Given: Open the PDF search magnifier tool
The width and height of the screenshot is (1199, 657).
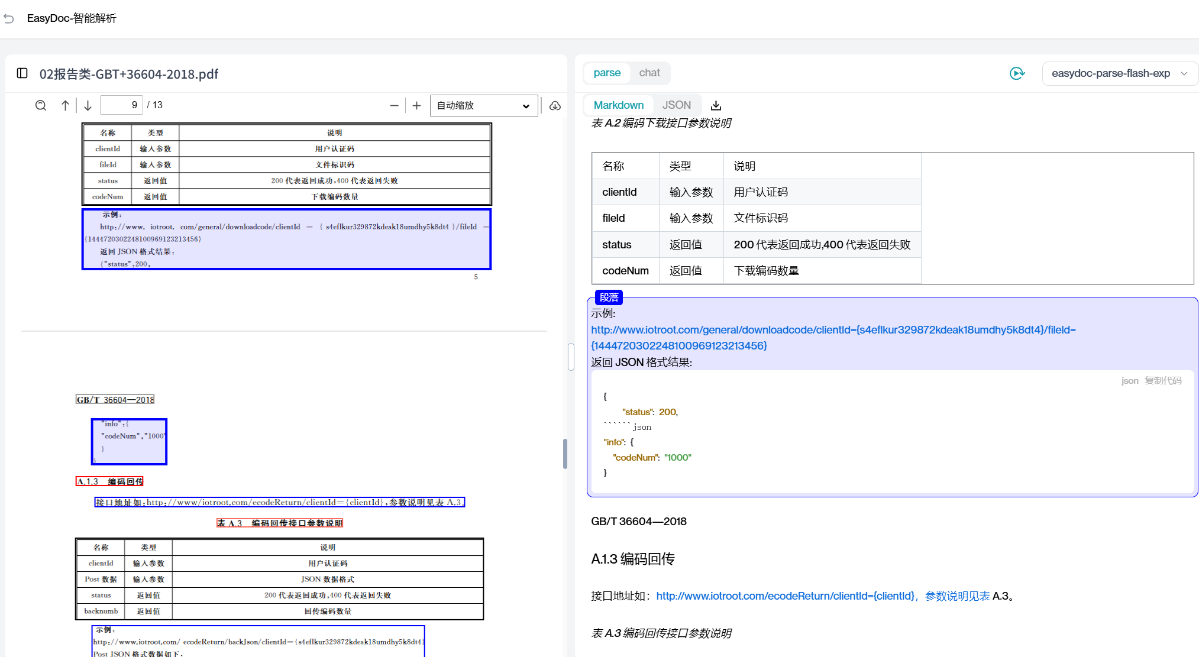Looking at the screenshot, I should pyautogui.click(x=41, y=105).
